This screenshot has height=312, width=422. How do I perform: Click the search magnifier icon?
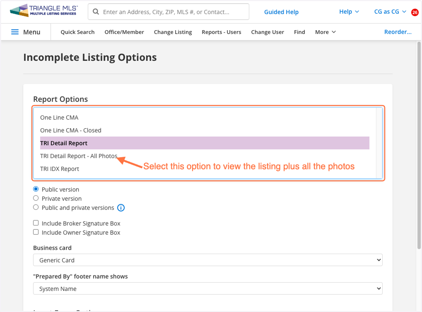96,12
